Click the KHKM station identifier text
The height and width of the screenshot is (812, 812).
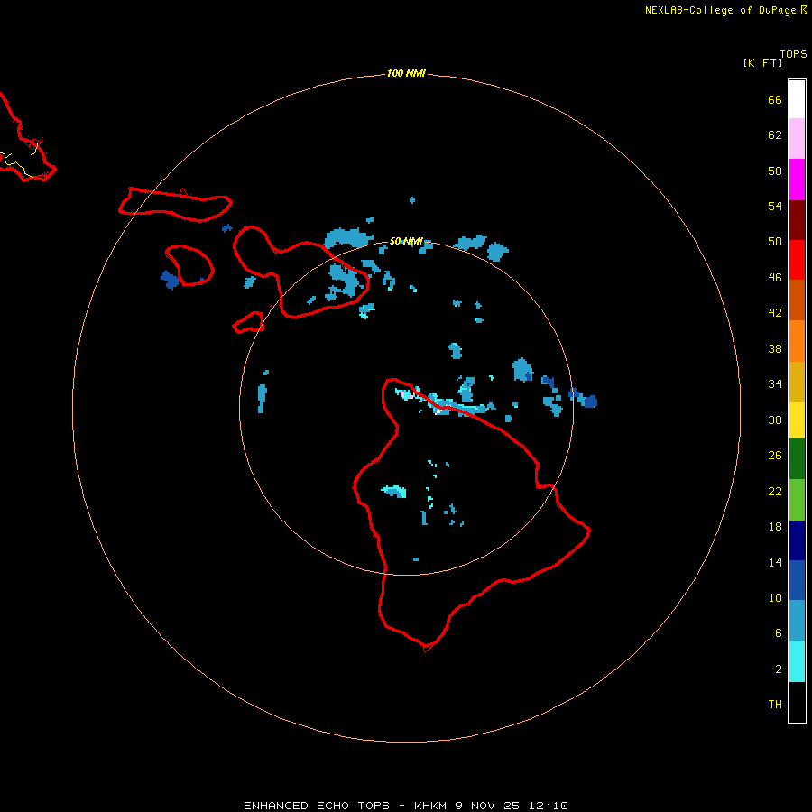coord(430,806)
